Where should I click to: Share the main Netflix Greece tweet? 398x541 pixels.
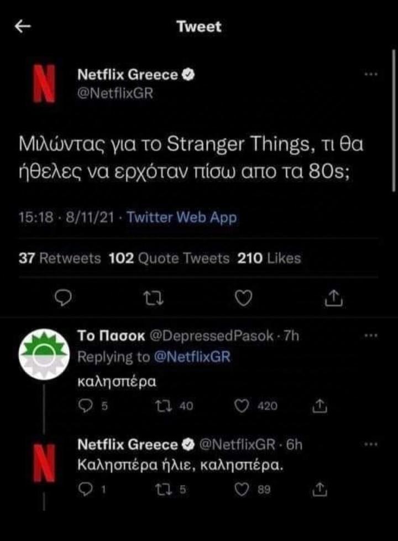[x=333, y=298]
